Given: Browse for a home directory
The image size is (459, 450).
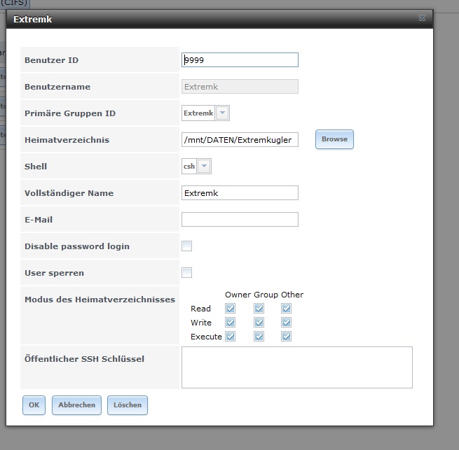Looking at the screenshot, I should 334,139.
